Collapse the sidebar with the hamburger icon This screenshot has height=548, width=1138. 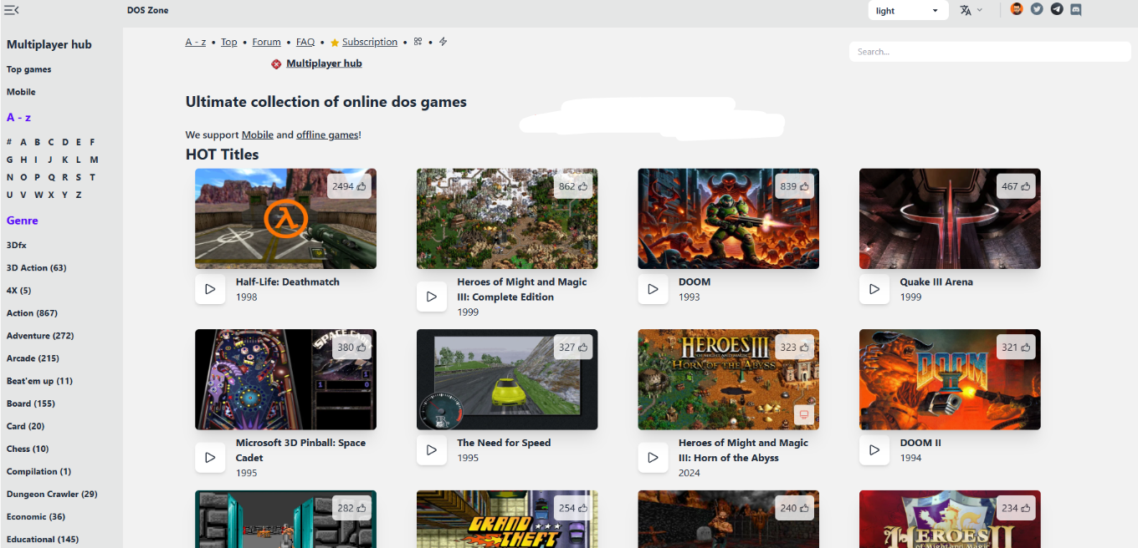tap(12, 10)
